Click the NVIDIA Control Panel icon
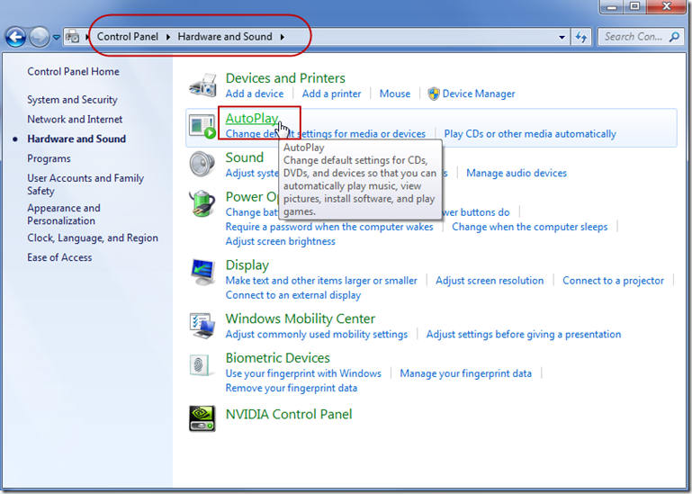 (x=202, y=417)
